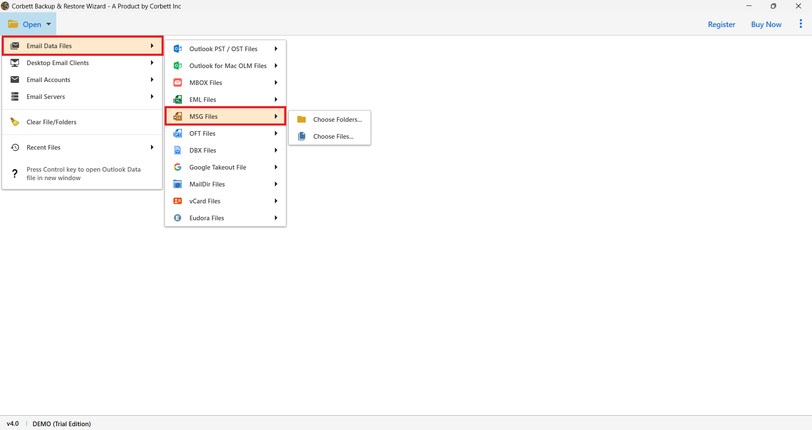The image size is (812, 430).
Task: Expand the Recent Files submenu arrow
Action: pyautogui.click(x=152, y=147)
